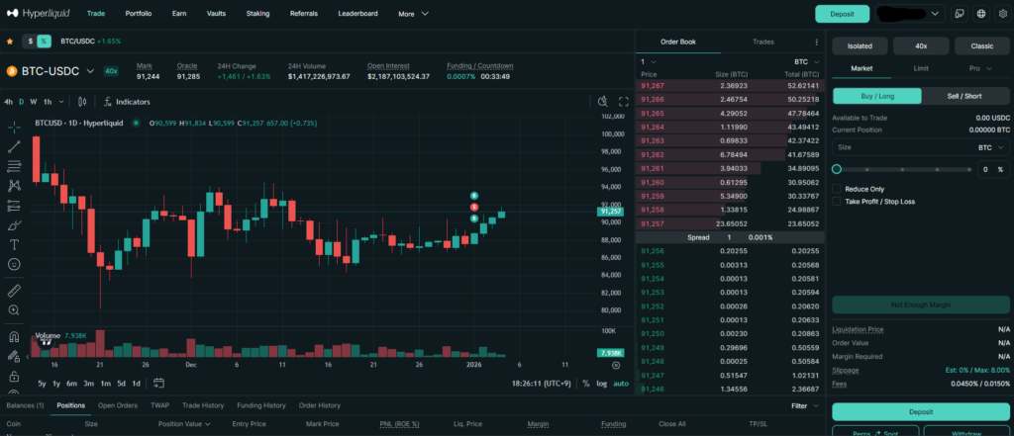The image size is (1014, 436).
Task: Open the emoji sticker tool
Action: pyautogui.click(x=14, y=264)
